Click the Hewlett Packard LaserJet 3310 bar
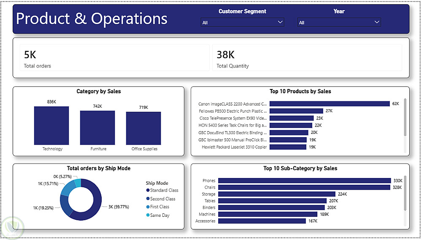This screenshot has width=422, height=240. click(x=288, y=147)
